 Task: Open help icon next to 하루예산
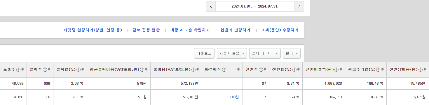point(224,70)
